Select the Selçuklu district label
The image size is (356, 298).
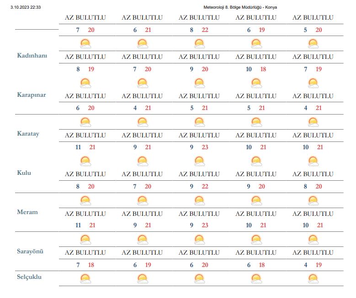pos(29,277)
